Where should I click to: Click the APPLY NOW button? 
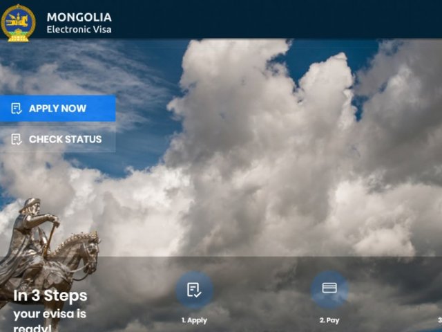[57, 109]
